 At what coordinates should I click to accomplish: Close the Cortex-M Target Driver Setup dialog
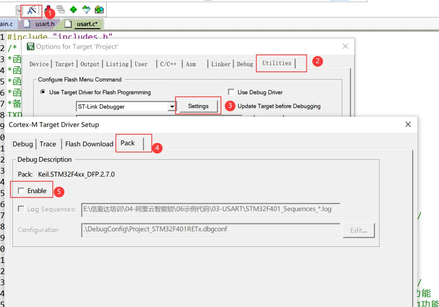pyautogui.click(x=408, y=125)
